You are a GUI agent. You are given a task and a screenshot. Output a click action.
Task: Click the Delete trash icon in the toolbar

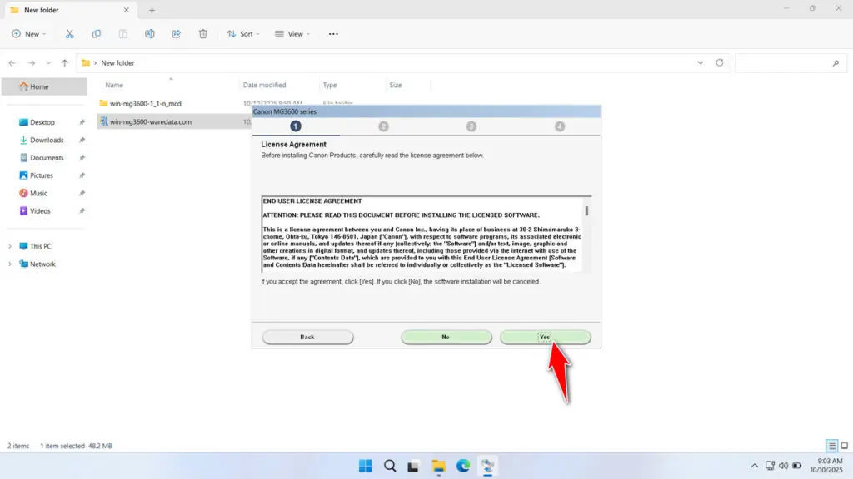pyautogui.click(x=202, y=33)
